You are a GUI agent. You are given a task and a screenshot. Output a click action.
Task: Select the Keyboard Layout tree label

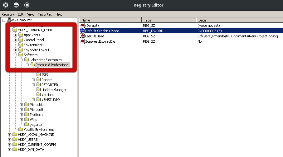37,50
